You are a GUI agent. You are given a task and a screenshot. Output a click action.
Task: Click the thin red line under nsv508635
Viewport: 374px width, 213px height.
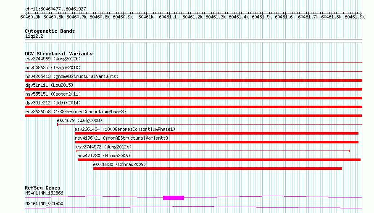[193, 71]
